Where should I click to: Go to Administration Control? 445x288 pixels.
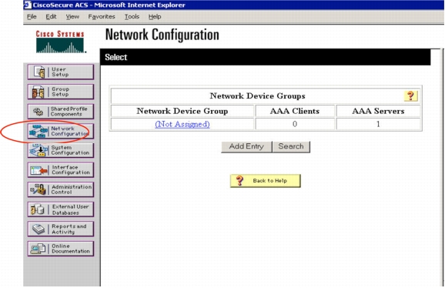61,189
